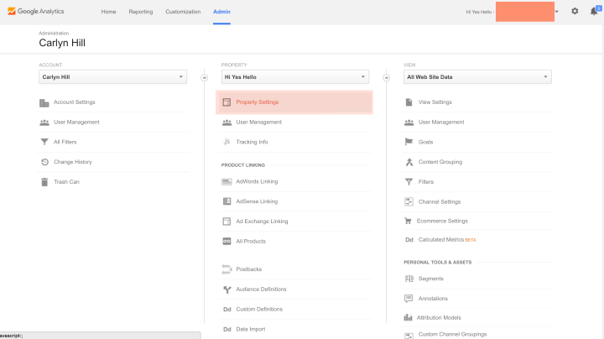Click the AdSense Linking icon
Viewport: 604px width, 339px height.
click(226, 201)
